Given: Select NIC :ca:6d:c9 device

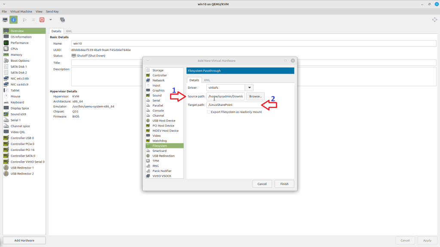Looking at the screenshot, I should [x=24, y=84].
